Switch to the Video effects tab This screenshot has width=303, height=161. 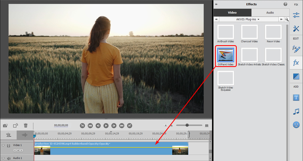pyautogui.click(x=232, y=13)
